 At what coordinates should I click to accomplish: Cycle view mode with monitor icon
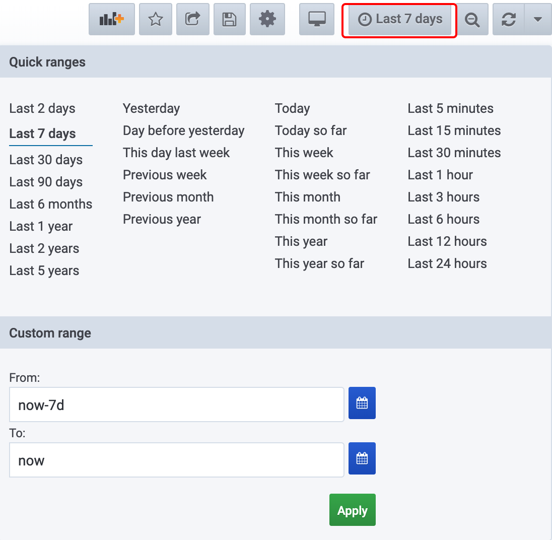click(317, 20)
